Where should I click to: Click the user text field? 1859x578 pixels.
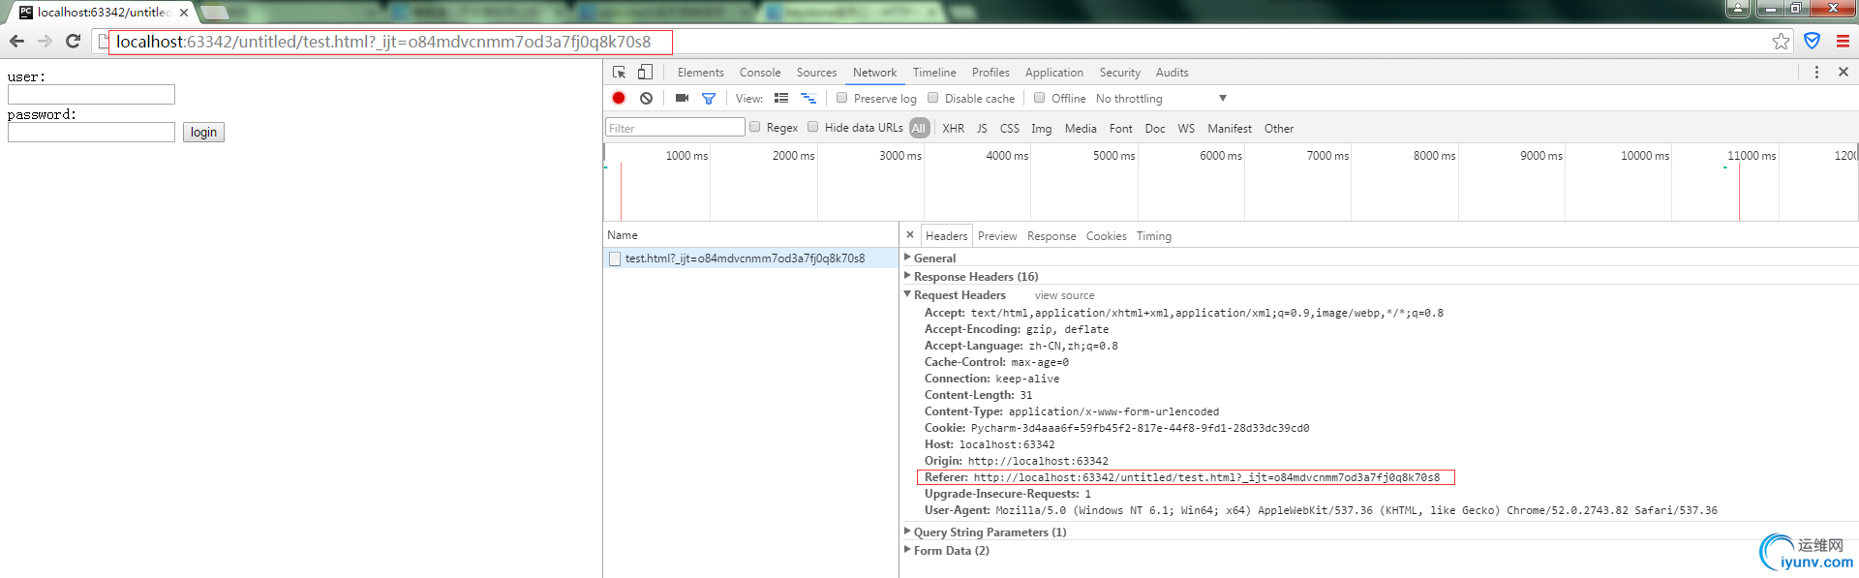coord(91,94)
